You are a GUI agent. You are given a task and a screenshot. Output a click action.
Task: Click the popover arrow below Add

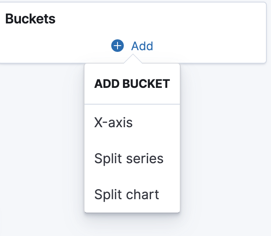(x=133, y=59)
